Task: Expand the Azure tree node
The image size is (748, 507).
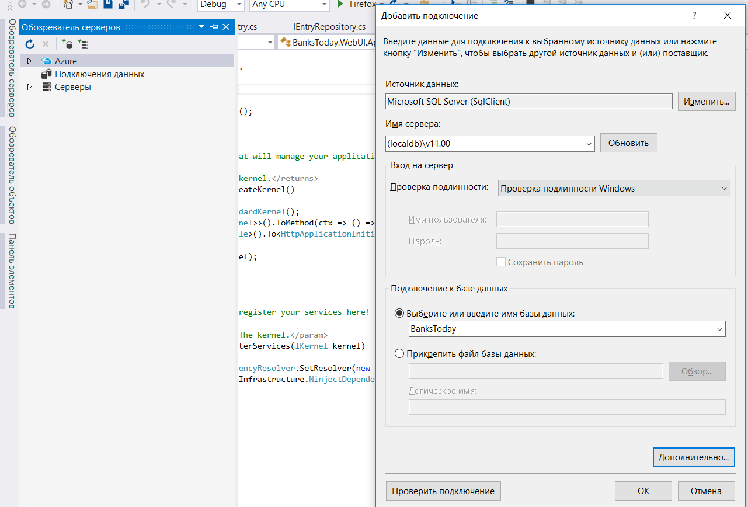Action: tap(29, 61)
